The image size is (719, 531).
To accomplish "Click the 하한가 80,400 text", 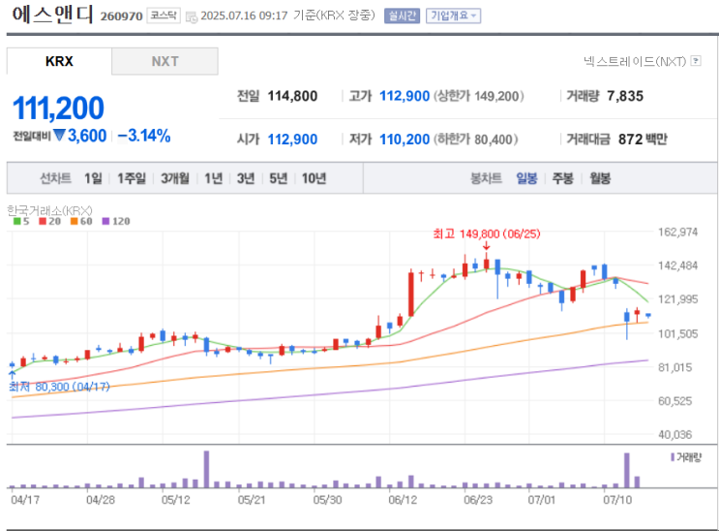I will click(476, 140).
